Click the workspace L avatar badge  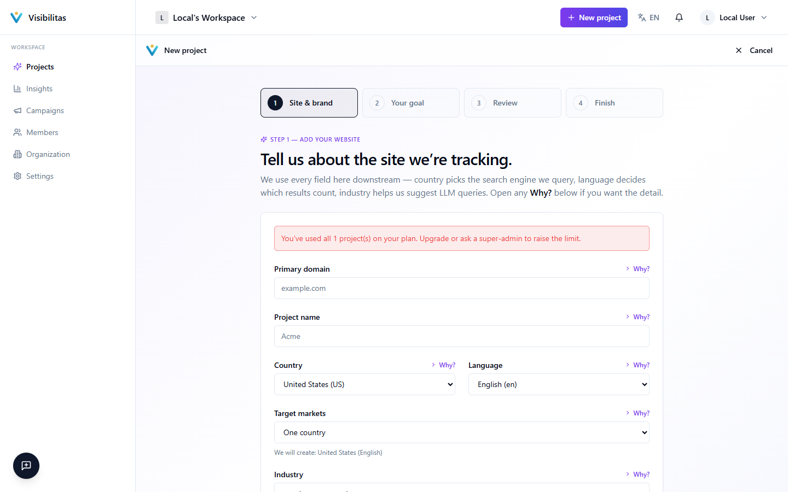(x=162, y=17)
